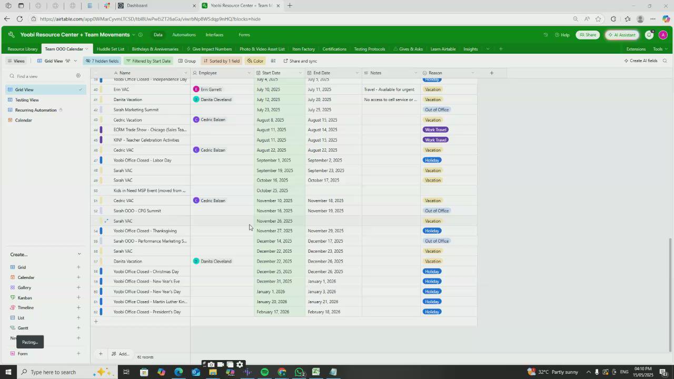Click browser refresh icon
Screen dimensions: 674x379
[x=19, y=19]
